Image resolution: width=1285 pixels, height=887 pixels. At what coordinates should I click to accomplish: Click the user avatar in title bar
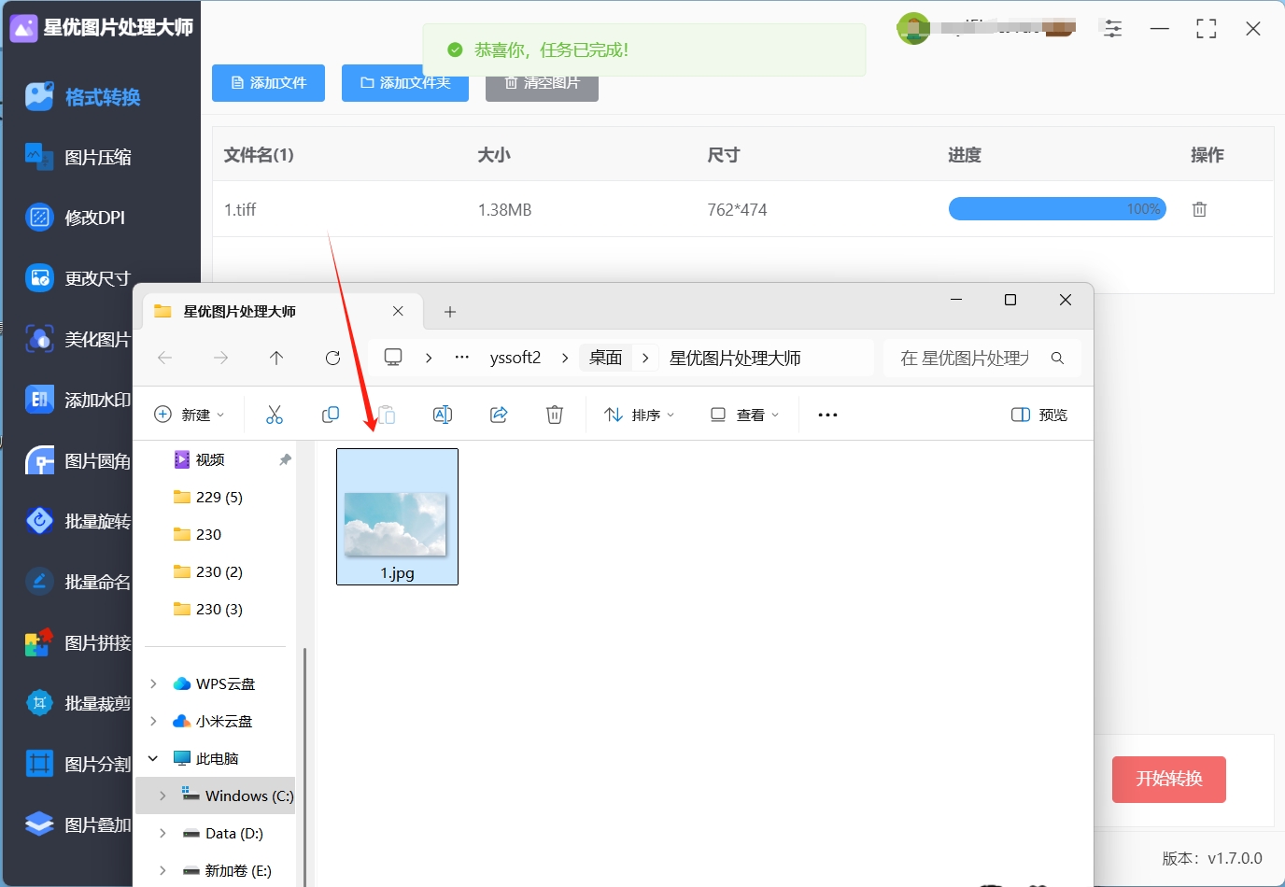913,29
